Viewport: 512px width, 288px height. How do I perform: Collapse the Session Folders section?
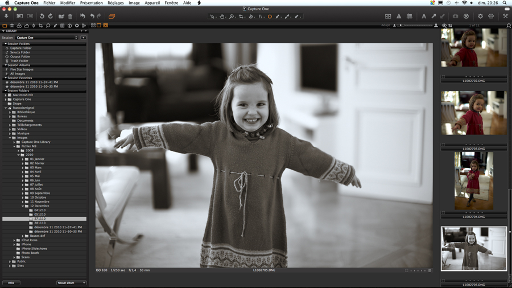click(x=6, y=44)
